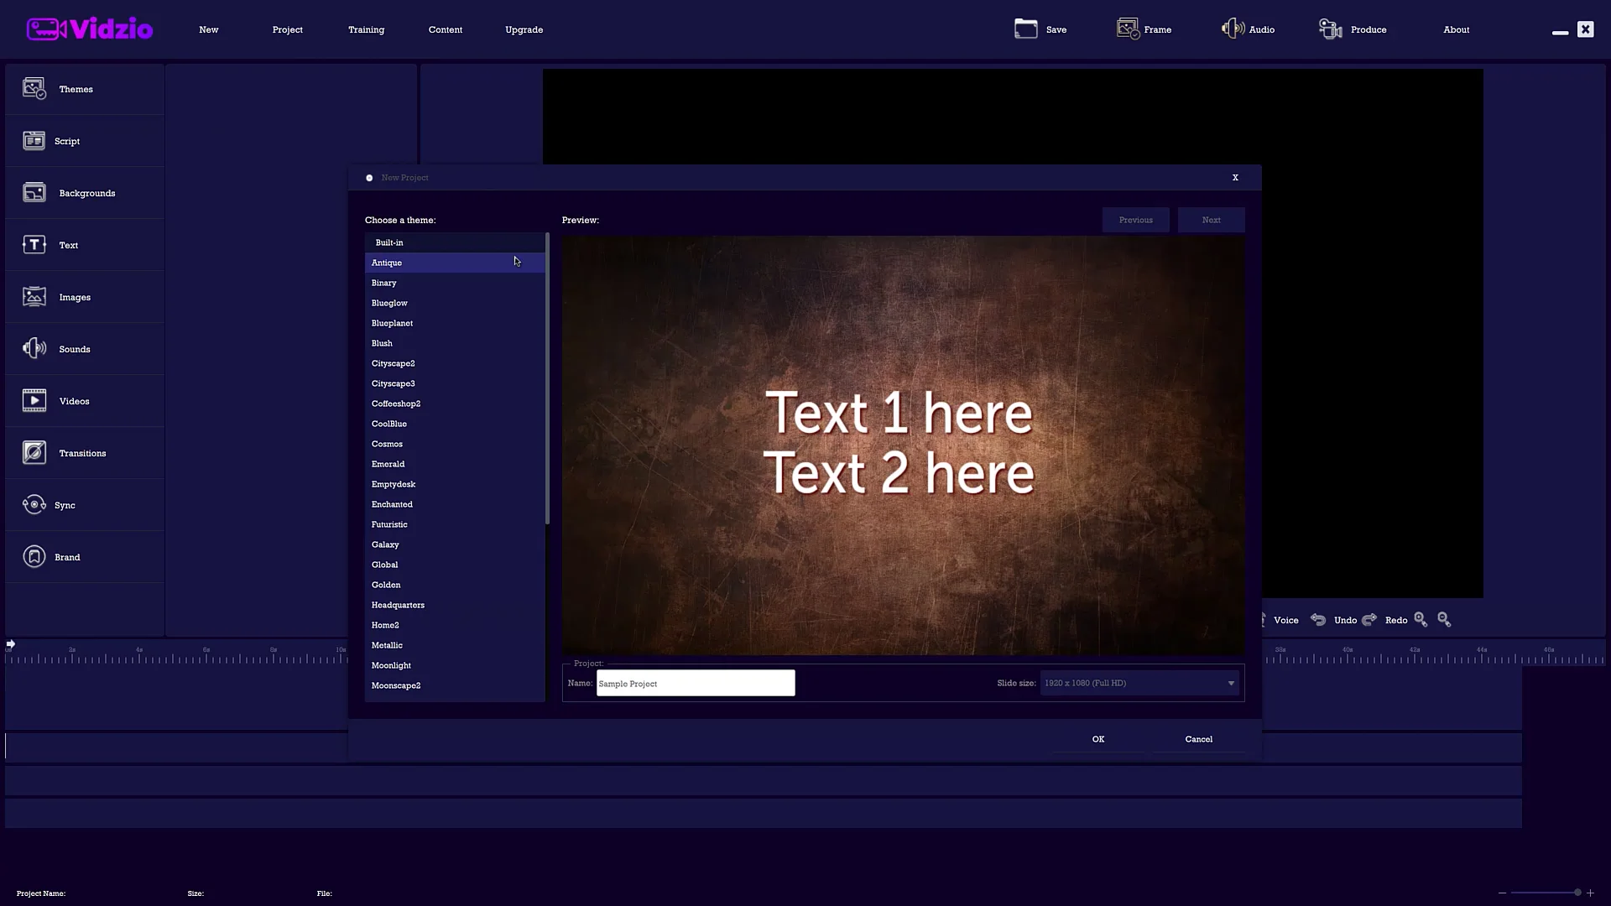Select the Moonlight theme

pos(455,665)
